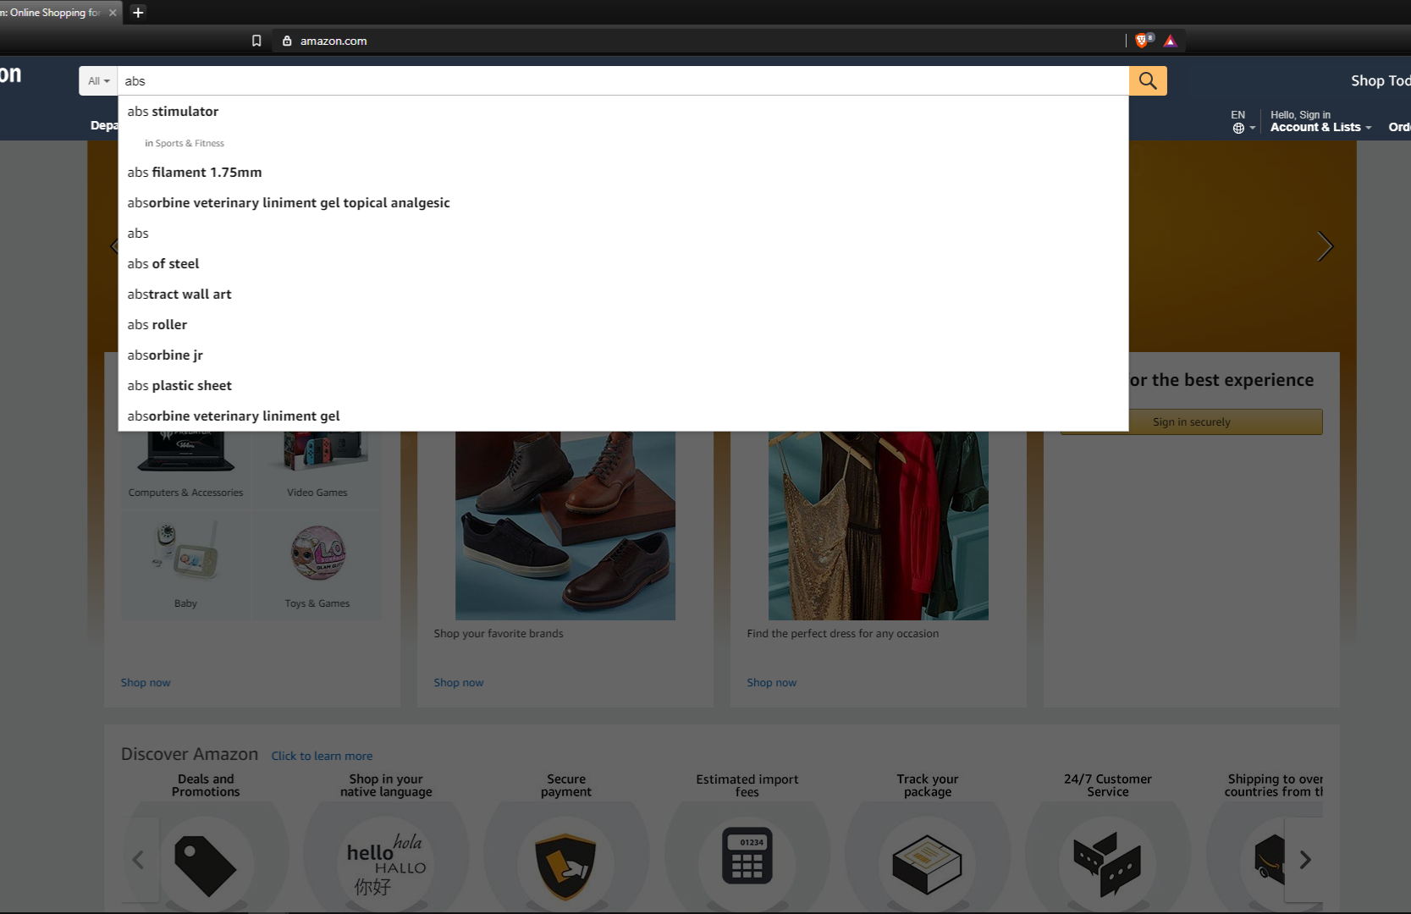Select suggestion abs plastic sheet
The image size is (1411, 914).
click(x=623, y=385)
